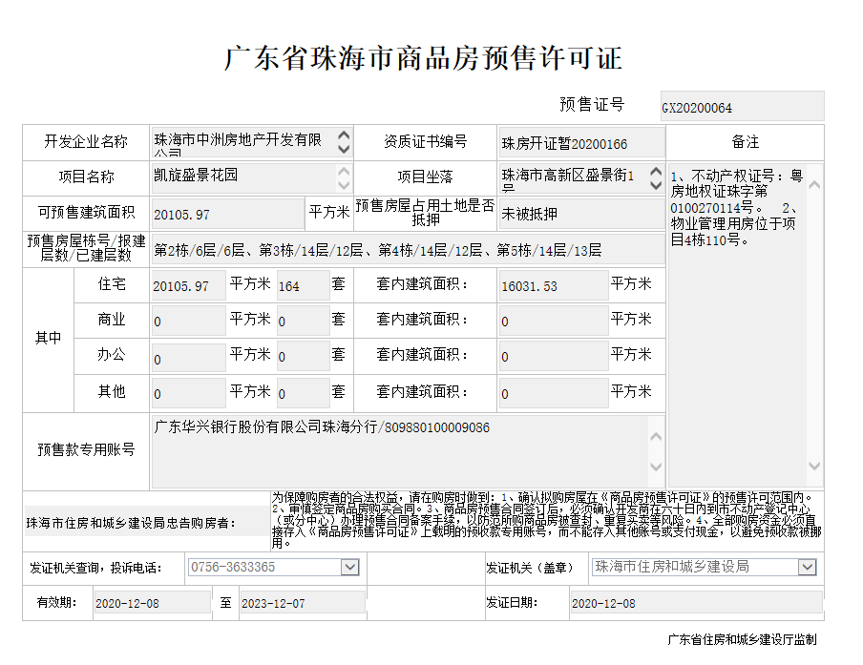The width and height of the screenshot is (863, 665).
Task: Select the 发证日期 date field
Action: [x=694, y=603]
